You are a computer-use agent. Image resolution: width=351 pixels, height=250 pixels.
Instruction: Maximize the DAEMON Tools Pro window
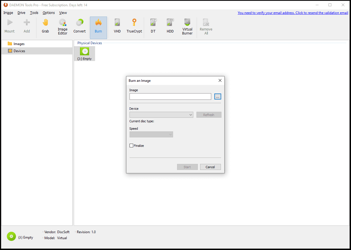(x=330, y=5)
